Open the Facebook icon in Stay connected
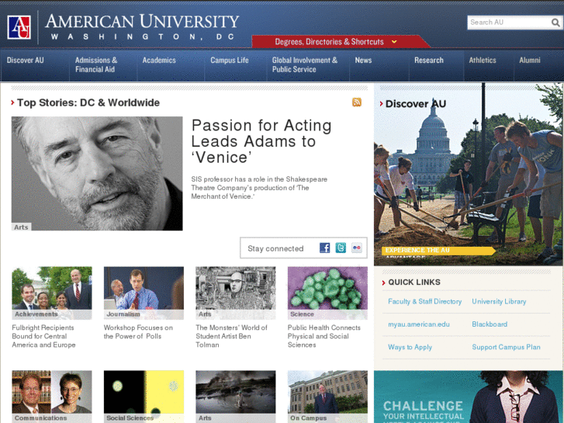The height and width of the screenshot is (423, 564). point(324,248)
